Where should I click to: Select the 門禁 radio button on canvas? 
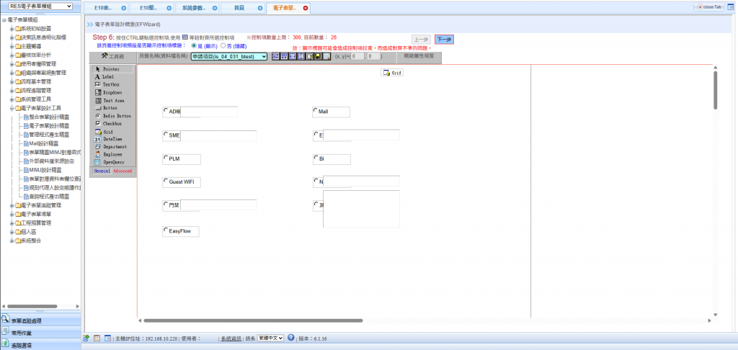[166, 205]
